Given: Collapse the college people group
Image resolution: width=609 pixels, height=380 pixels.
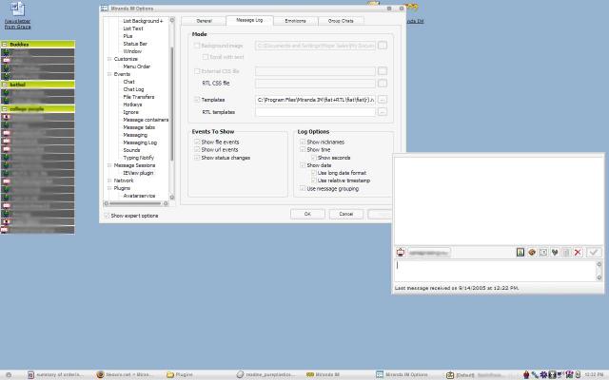Looking at the screenshot, I should coord(5,109).
